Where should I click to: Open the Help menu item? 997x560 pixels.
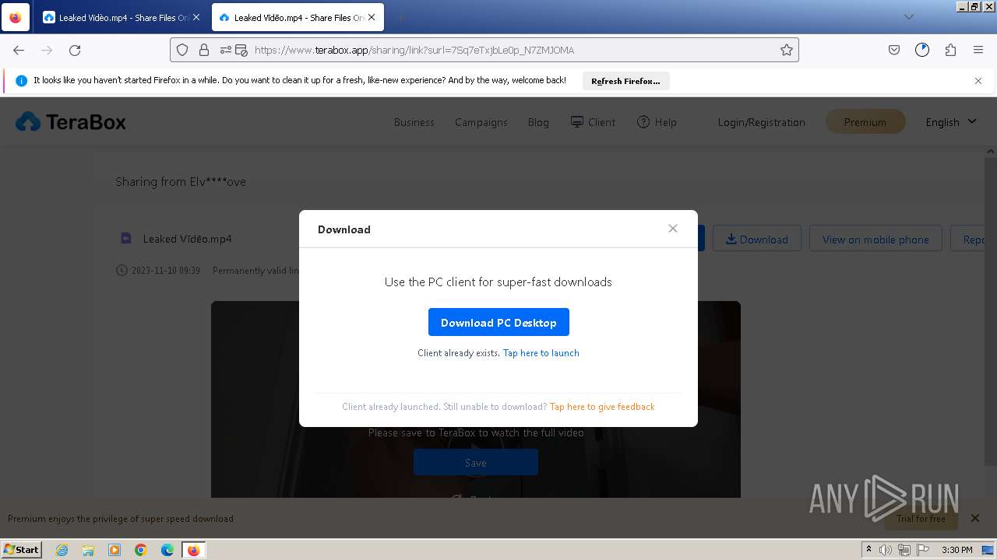pos(657,122)
